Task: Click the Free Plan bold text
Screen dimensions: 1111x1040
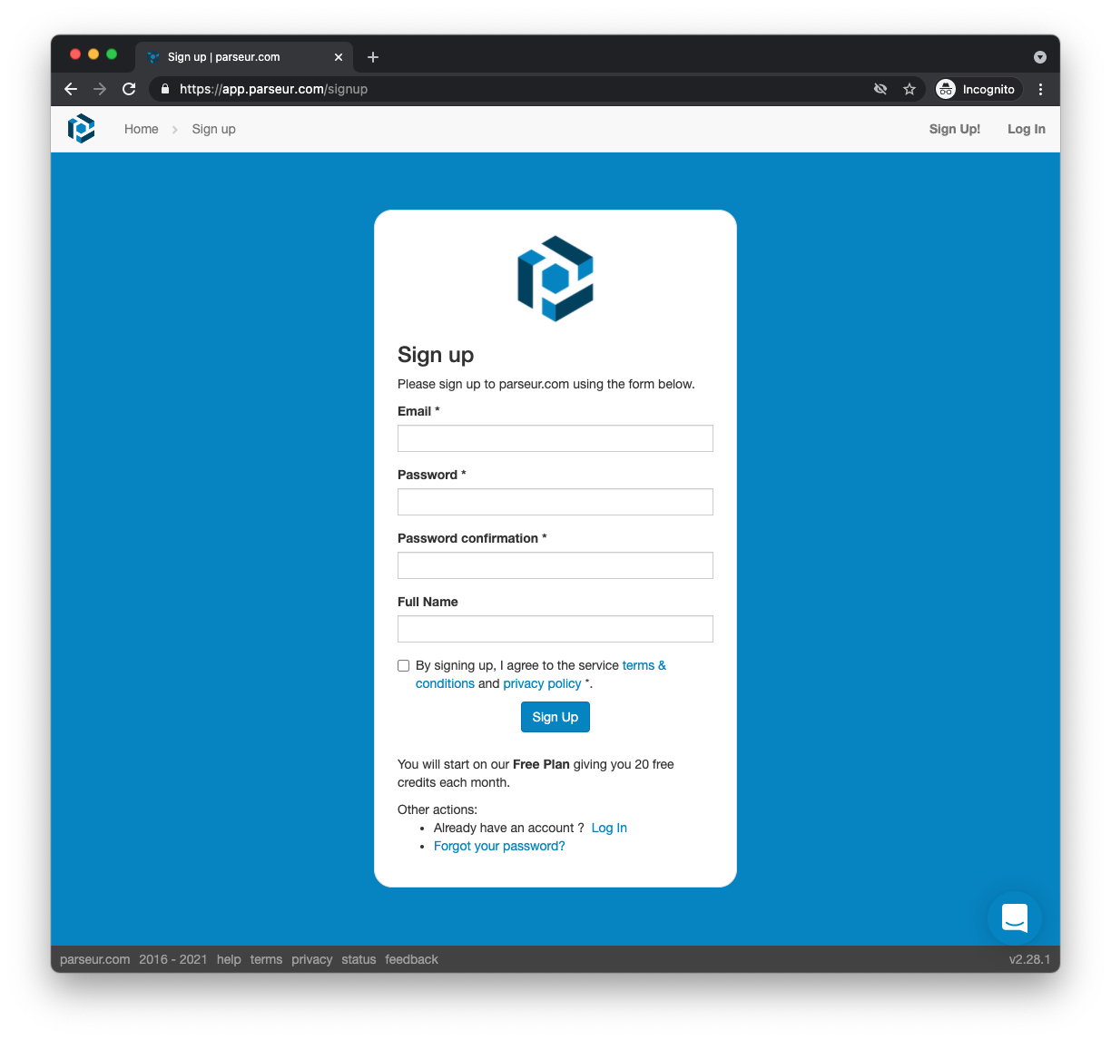Action: coord(541,764)
